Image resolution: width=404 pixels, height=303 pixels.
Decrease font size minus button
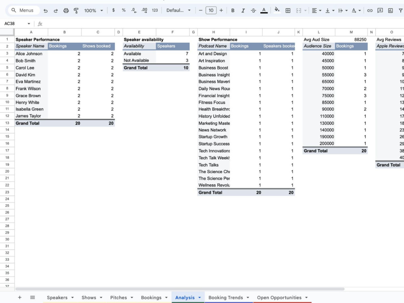click(x=200, y=10)
